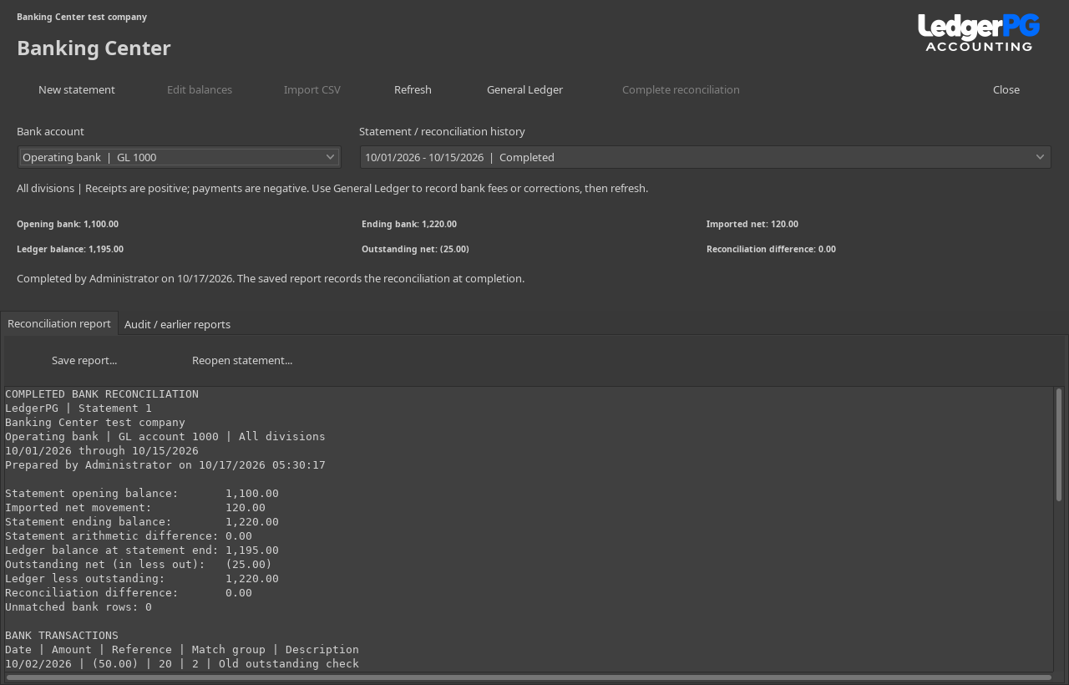1069x685 pixels.
Task: Click the 'Operating bank | GL account 1000' report line
Action: [165, 436]
